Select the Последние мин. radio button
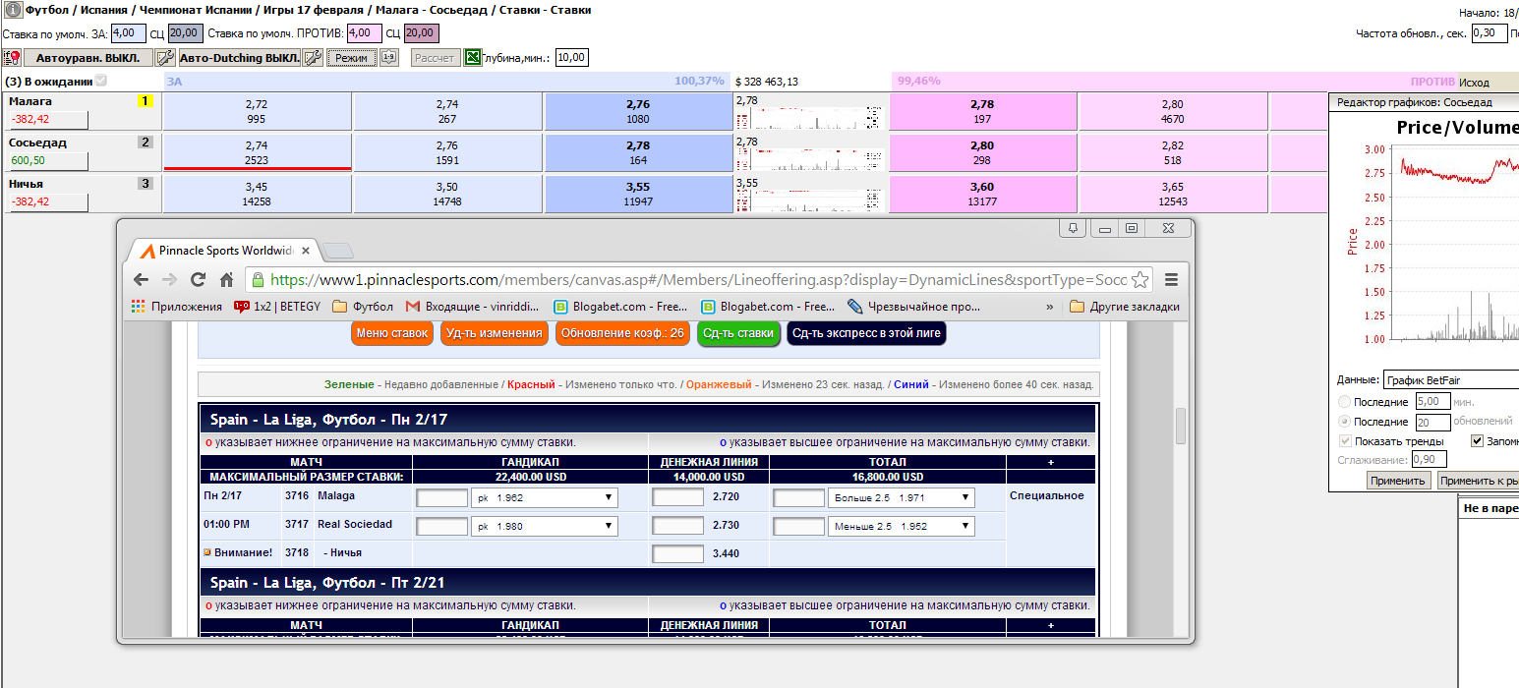The image size is (1519, 688). pos(1344,402)
